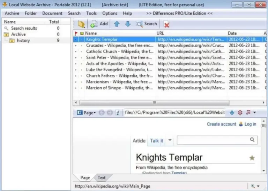Switch to the Text tab
This screenshot has height=191, width=268.
point(102,177)
